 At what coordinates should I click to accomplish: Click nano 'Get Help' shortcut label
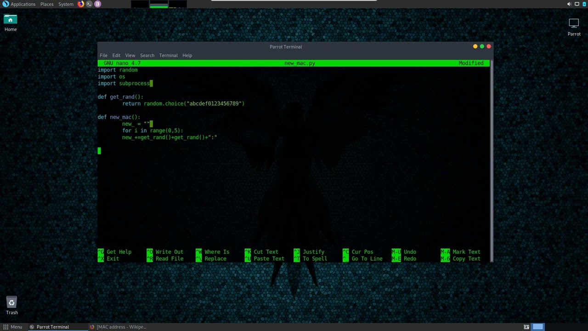pyautogui.click(x=119, y=252)
